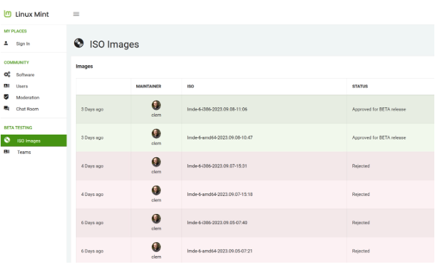Click clem's avatar in the last row

pyautogui.click(x=156, y=247)
